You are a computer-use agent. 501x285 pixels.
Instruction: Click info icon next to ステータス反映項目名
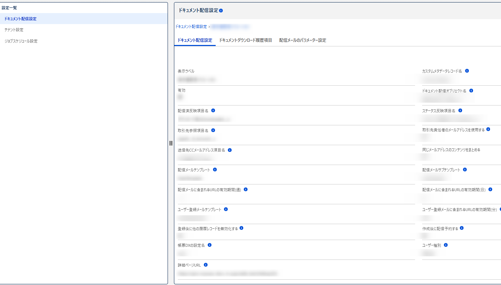(x=460, y=110)
